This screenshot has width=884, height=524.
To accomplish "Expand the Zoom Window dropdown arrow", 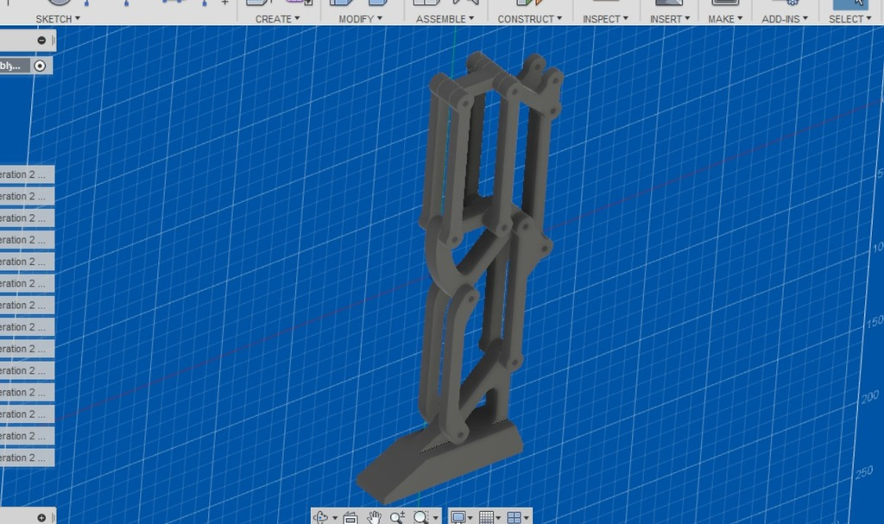I will pos(435,518).
